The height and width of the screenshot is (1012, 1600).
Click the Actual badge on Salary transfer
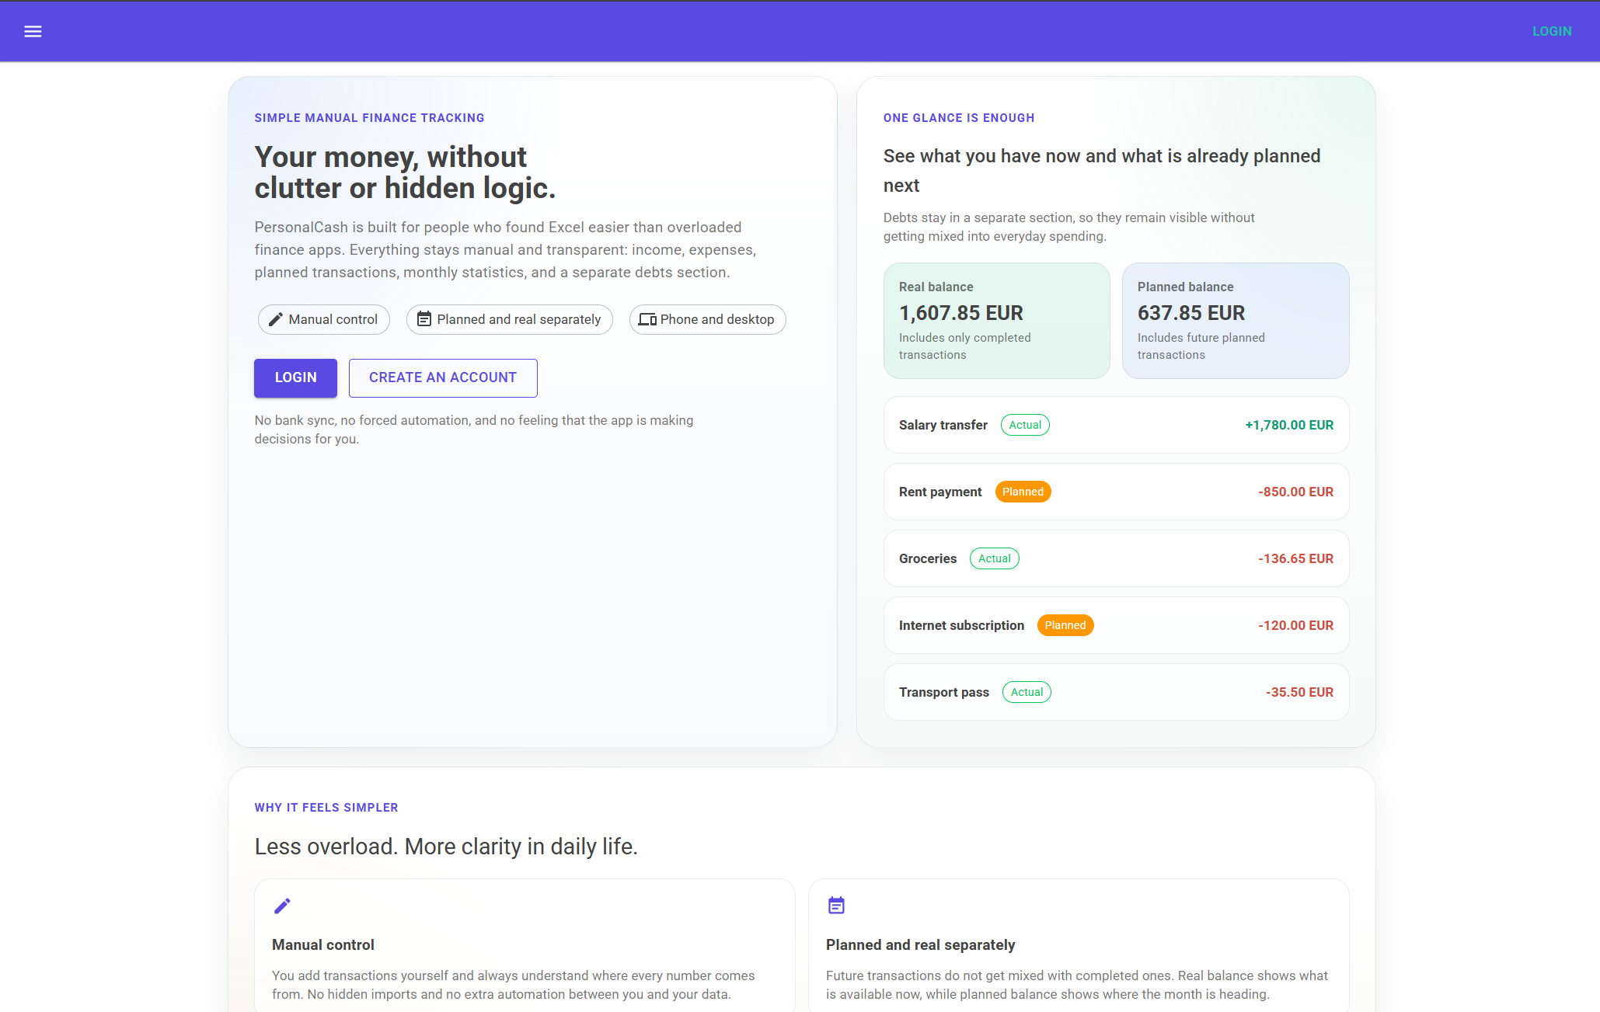tap(1025, 425)
